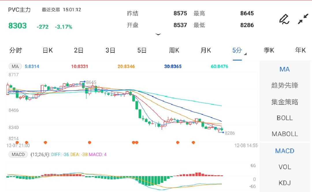
Task: Select the 5日 chart tab
Action: click(142, 50)
